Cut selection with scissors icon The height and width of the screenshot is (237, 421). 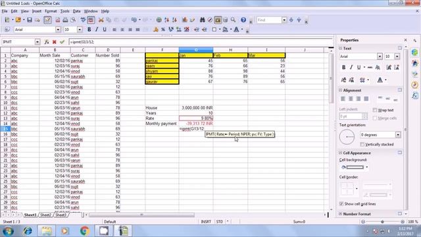pyautogui.click(x=101, y=20)
